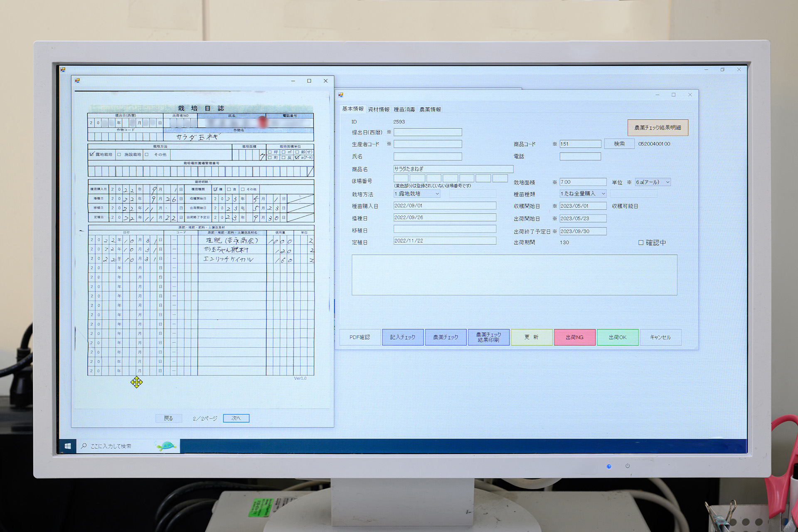Click the 更新 button
The width and height of the screenshot is (798, 532).
point(532,337)
